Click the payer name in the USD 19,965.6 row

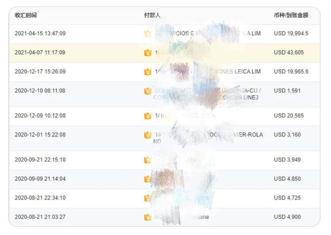207,72
